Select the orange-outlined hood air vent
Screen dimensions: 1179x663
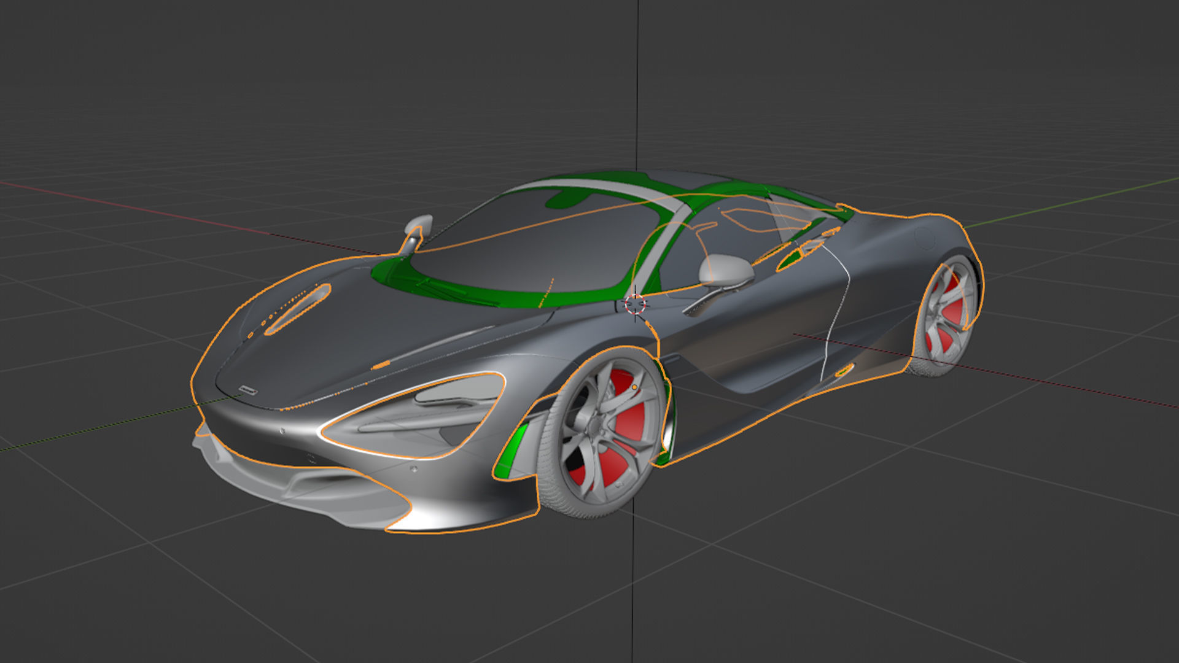point(297,309)
